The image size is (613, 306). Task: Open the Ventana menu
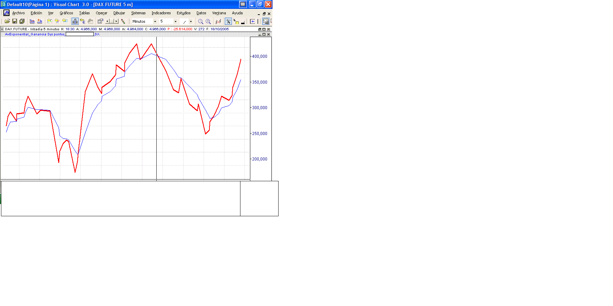[x=219, y=13]
